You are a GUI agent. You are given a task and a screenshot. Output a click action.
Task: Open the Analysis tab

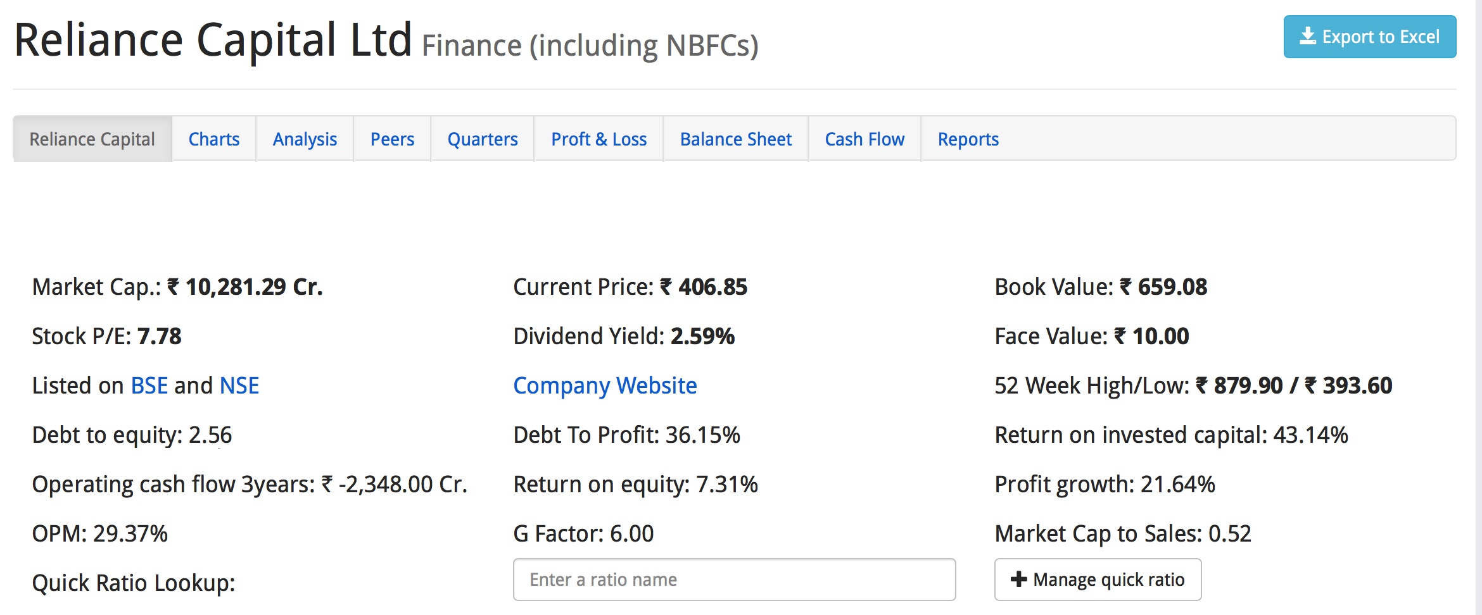coord(305,139)
